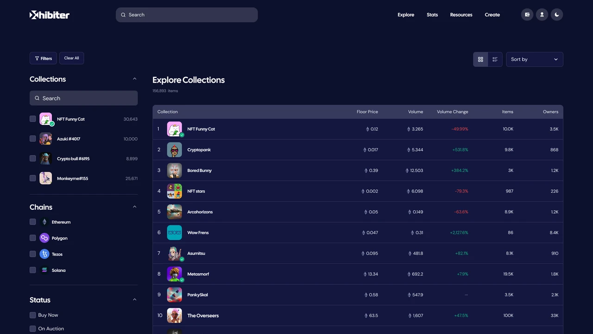Enable the Polygon chain checkbox
Screen dimensions: 593x334
[x=33, y=238]
